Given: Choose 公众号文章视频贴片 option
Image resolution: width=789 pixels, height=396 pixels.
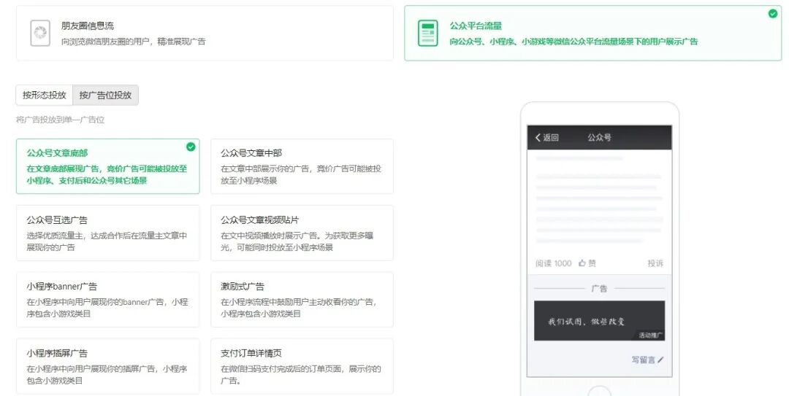Looking at the screenshot, I should [x=302, y=233].
